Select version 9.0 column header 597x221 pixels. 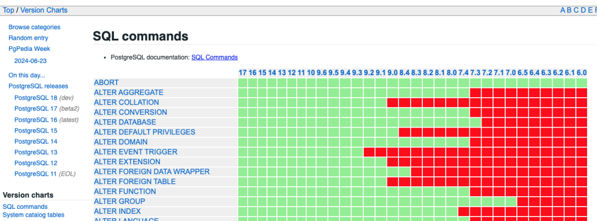coord(392,72)
